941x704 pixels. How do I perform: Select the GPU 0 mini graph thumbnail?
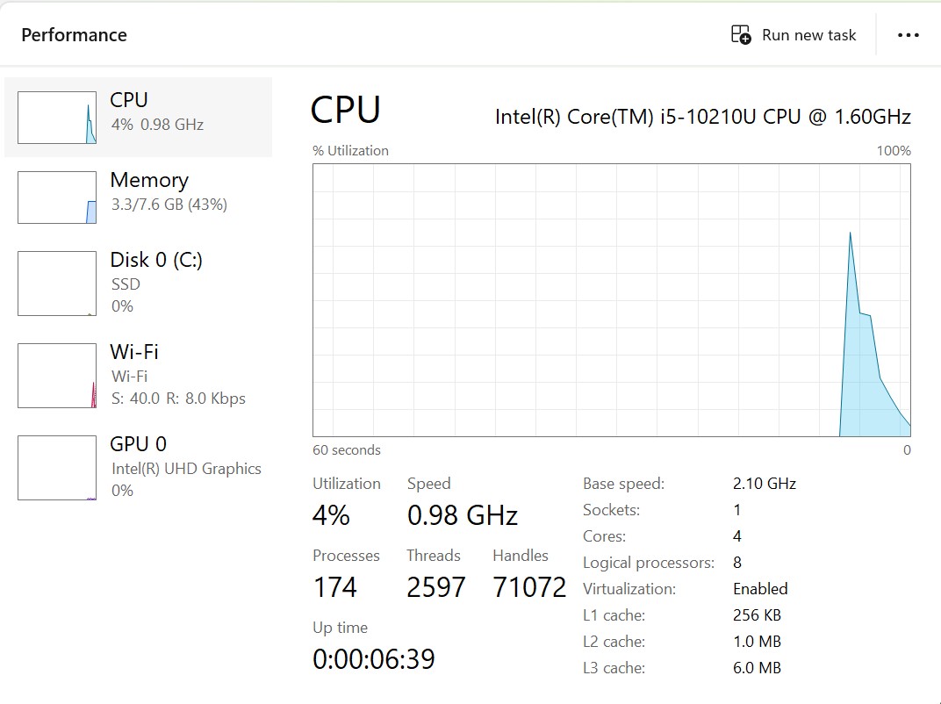(x=57, y=468)
